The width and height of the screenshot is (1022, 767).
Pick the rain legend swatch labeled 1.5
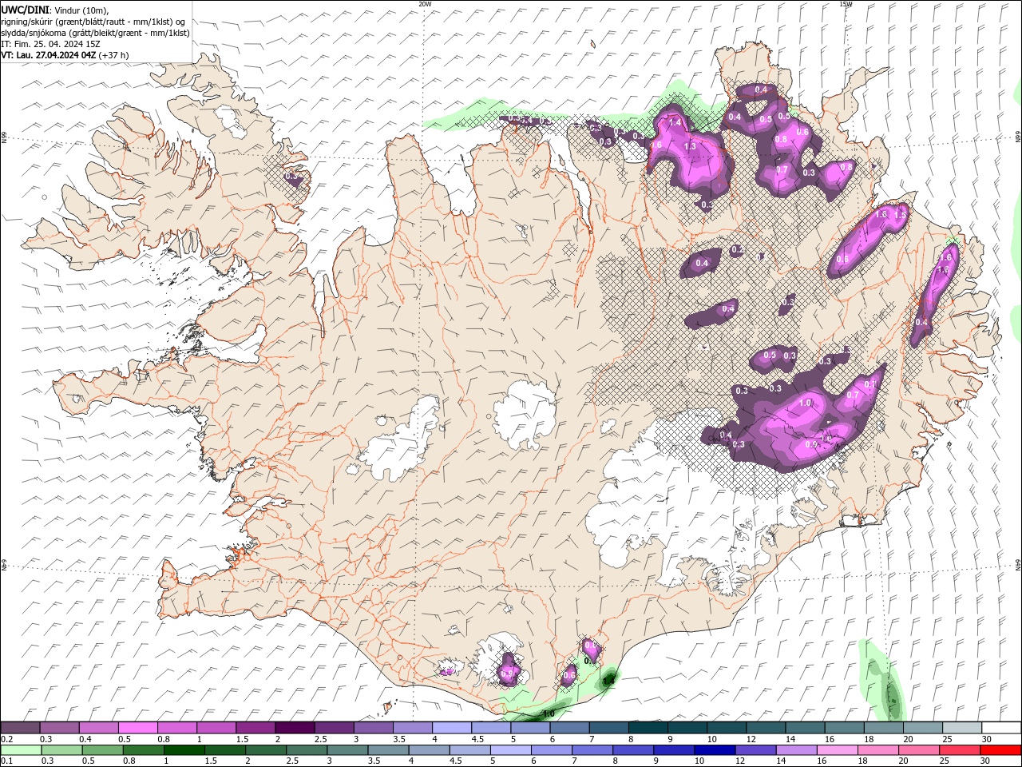click(225, 750)
